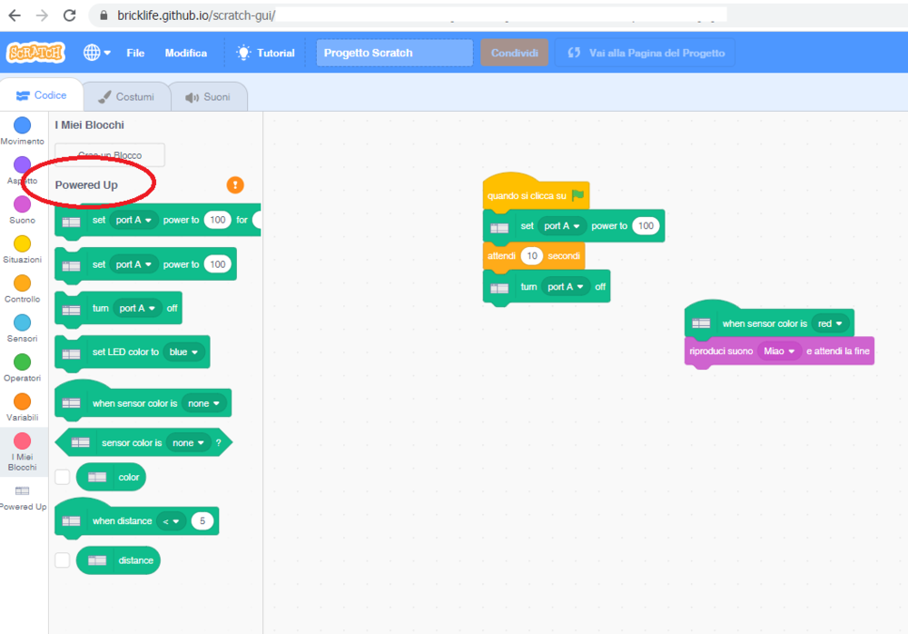Click the Condividi button

(x=514, y=53)
